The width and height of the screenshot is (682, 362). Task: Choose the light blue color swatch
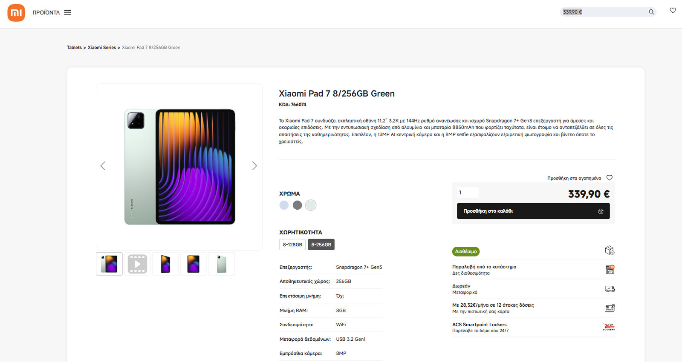pyautogui.click(x=284, y=205)
